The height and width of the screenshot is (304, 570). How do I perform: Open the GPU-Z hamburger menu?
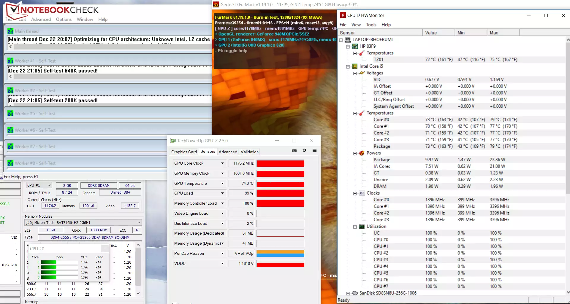[x=314, y=151]
